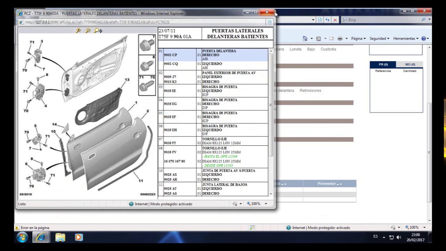Open the Retrovisores link

point(310,90)
